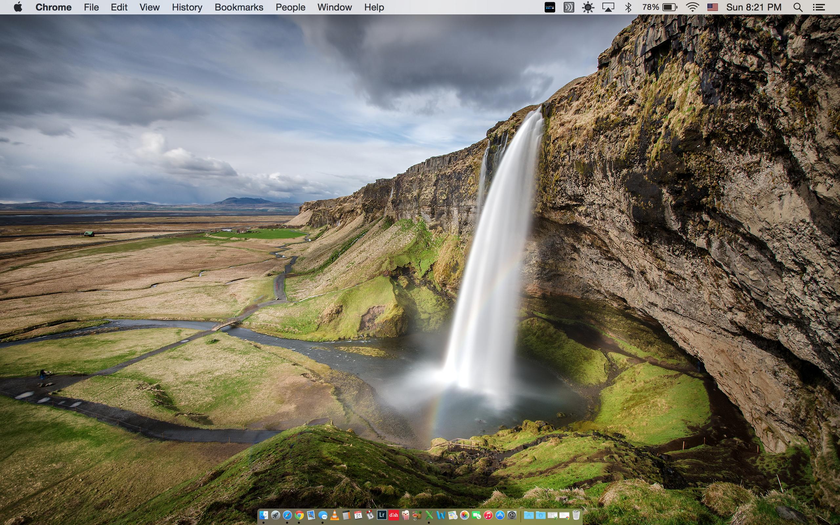840x525 pixels.
Task: Open the Dish app in Dock
Action: point(394,515)
